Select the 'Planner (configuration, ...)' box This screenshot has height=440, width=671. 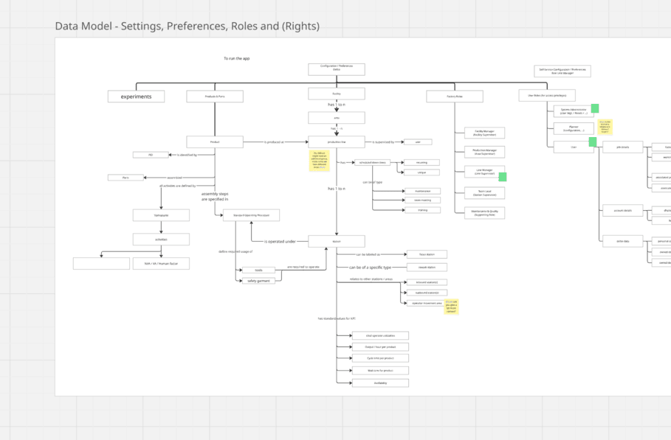coord(574,128)
